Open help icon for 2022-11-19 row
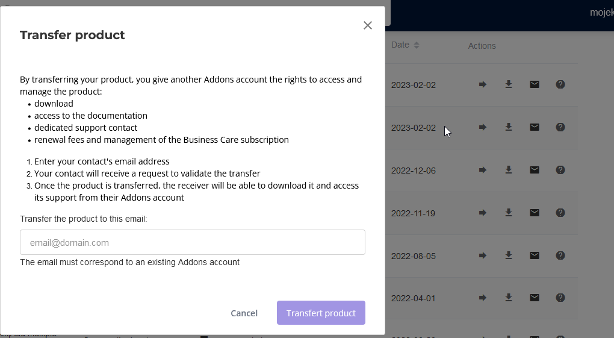The width and height of the screenshot is (614, 338). (x=560, y=213)
